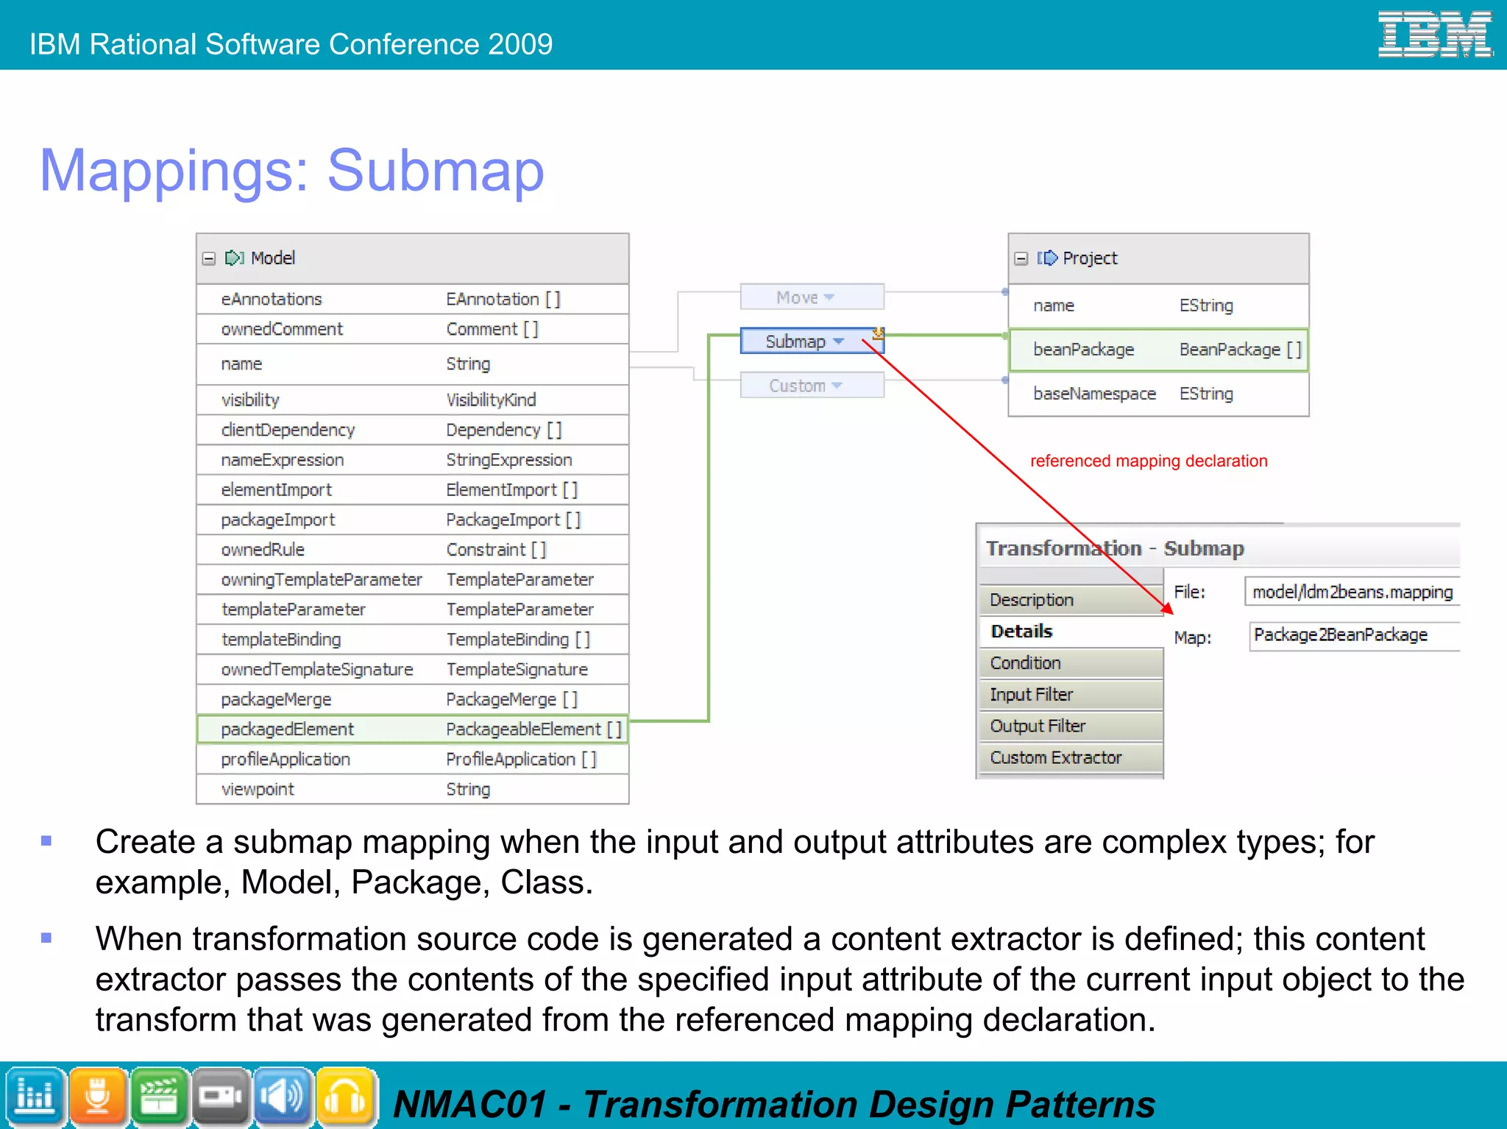Select the templateBinding attribute row
The image size is (1507, 1129).
pyautogui.click(x=413, y=640)
